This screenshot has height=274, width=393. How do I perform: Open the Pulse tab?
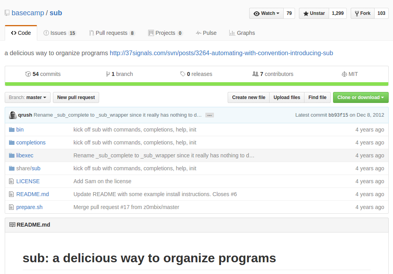click(206, 33)
